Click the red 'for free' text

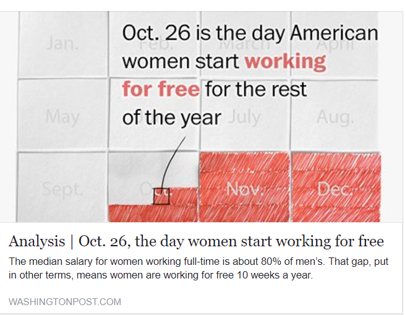pos(161,88)
